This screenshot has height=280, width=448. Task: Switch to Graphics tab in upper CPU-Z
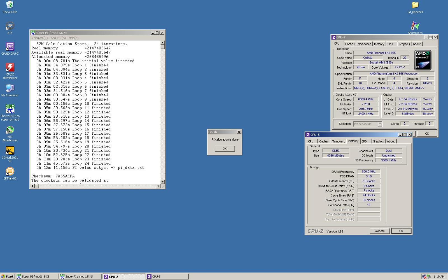(x=404, y=44)
